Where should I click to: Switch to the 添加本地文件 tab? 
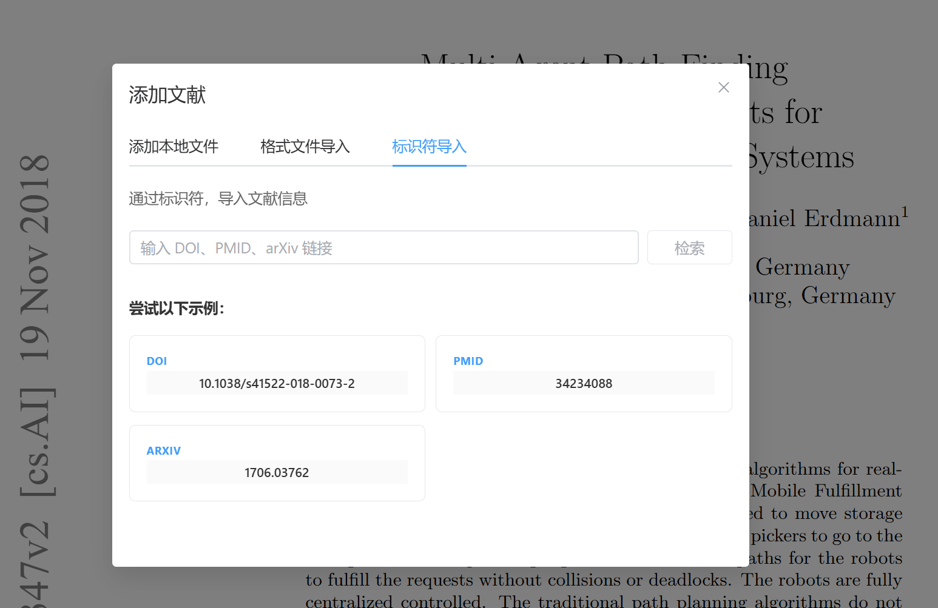point(174,147)
